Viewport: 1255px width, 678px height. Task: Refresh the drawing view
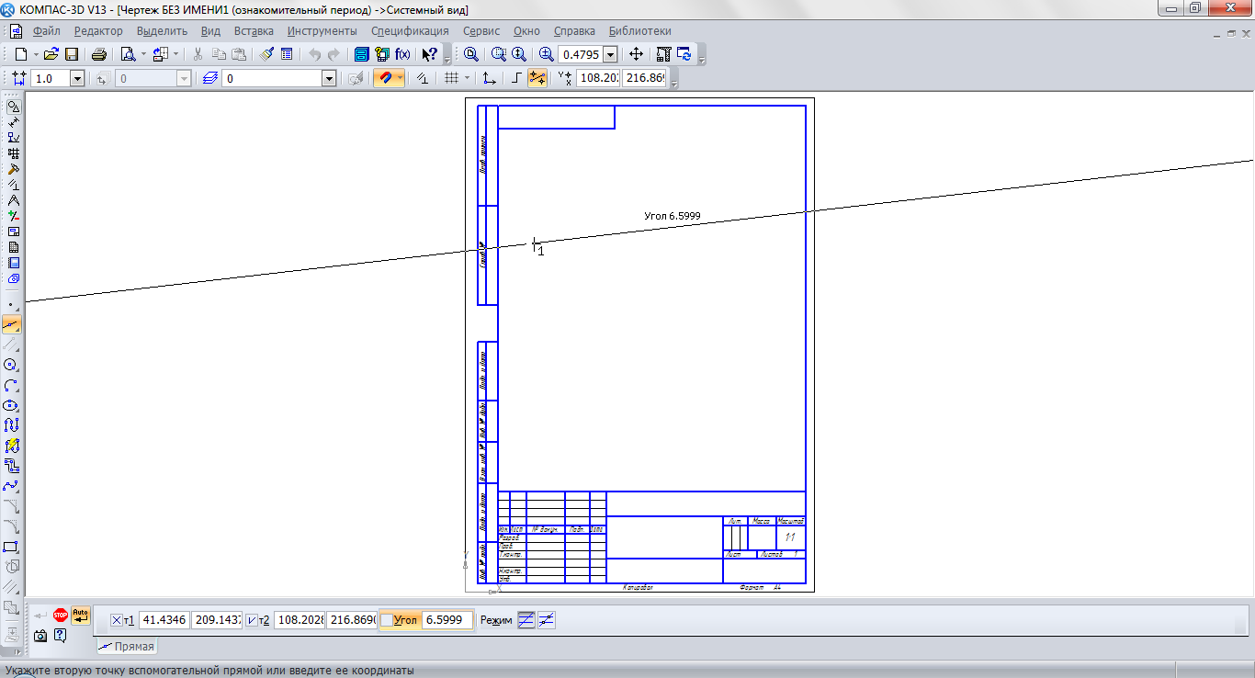click(684, 54)
